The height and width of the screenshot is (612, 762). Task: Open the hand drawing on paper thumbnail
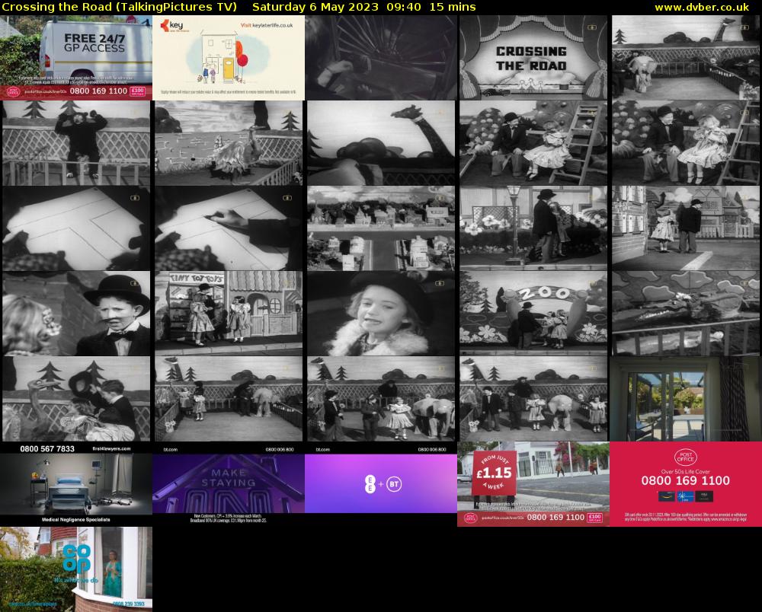coord(229,228)
